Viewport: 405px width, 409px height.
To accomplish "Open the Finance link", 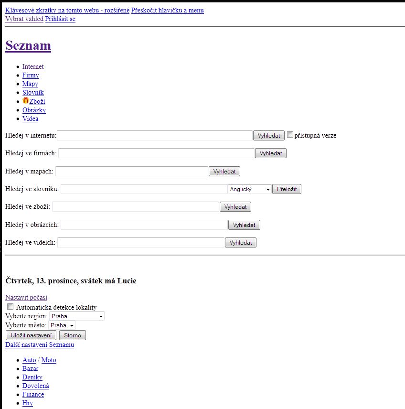I will click(x=33, y=394).
